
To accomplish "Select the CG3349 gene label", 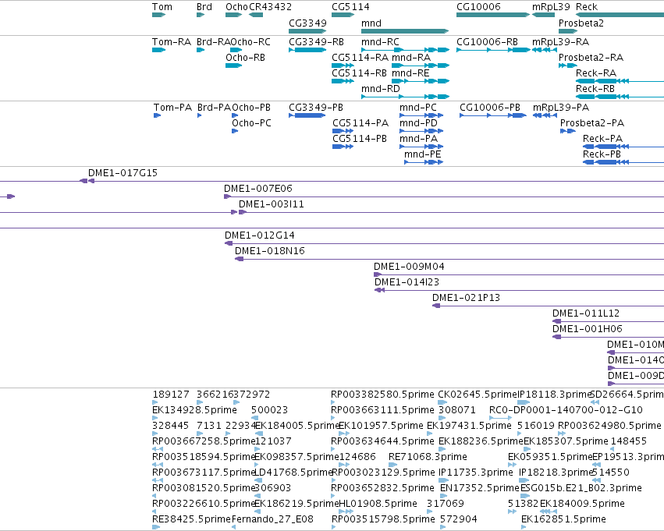I will tap(307, 23).
